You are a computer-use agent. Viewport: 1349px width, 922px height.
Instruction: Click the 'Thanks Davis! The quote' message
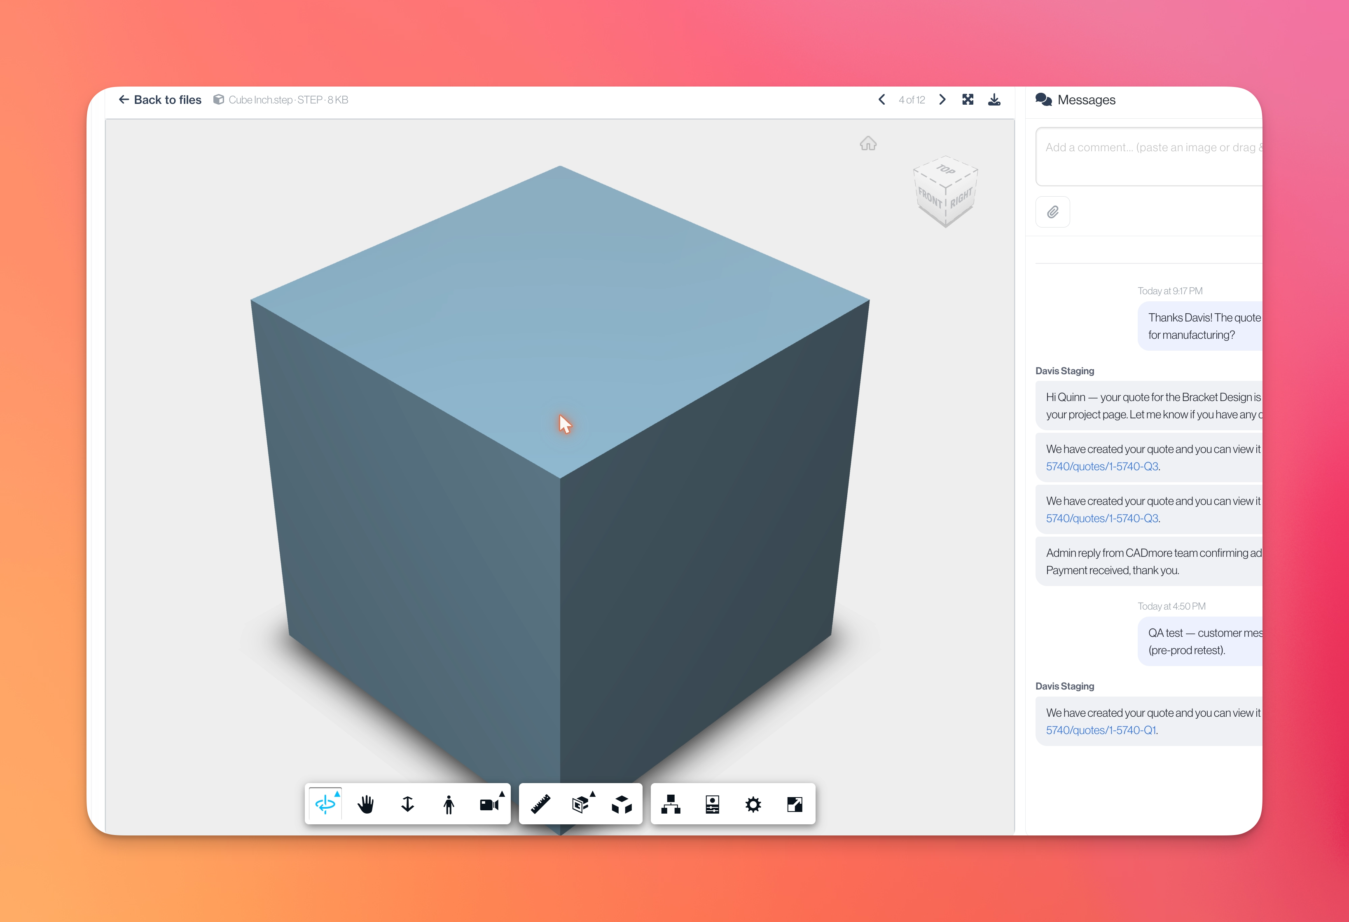[x=1200, y=326]
